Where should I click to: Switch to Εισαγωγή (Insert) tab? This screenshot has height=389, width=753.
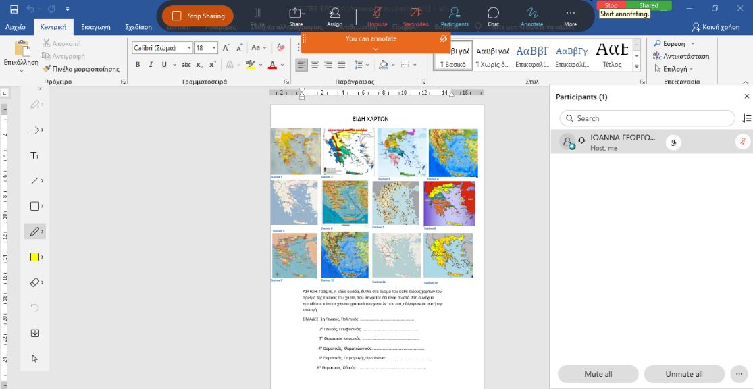[96, 27]
